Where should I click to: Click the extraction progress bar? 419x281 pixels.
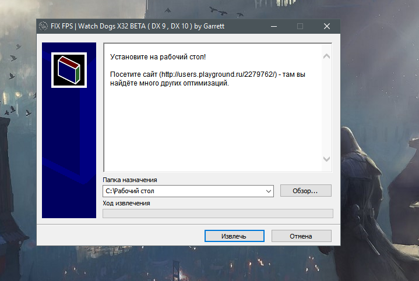click(218, 214)
